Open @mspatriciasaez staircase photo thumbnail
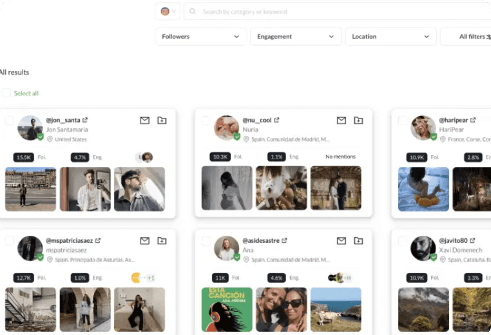Viewport: 491px width, 335px height. [31, 309]
